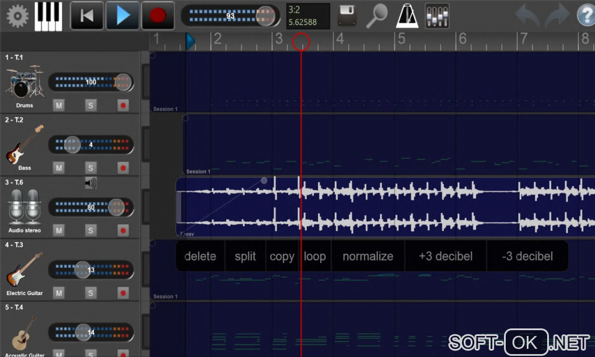Select the Audio stereo microphones icon
The height and width of the screenshot is (357, 595).
click(x=24, y=206)
